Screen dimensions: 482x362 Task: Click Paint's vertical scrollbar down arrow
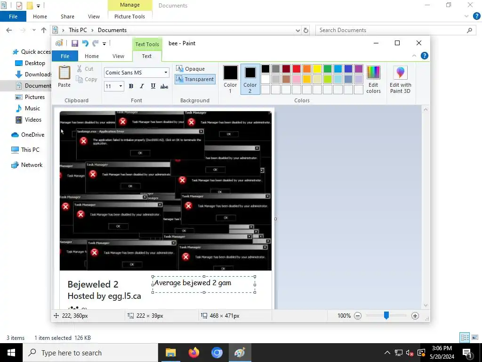pyautogui.click(x=426, y=305)
